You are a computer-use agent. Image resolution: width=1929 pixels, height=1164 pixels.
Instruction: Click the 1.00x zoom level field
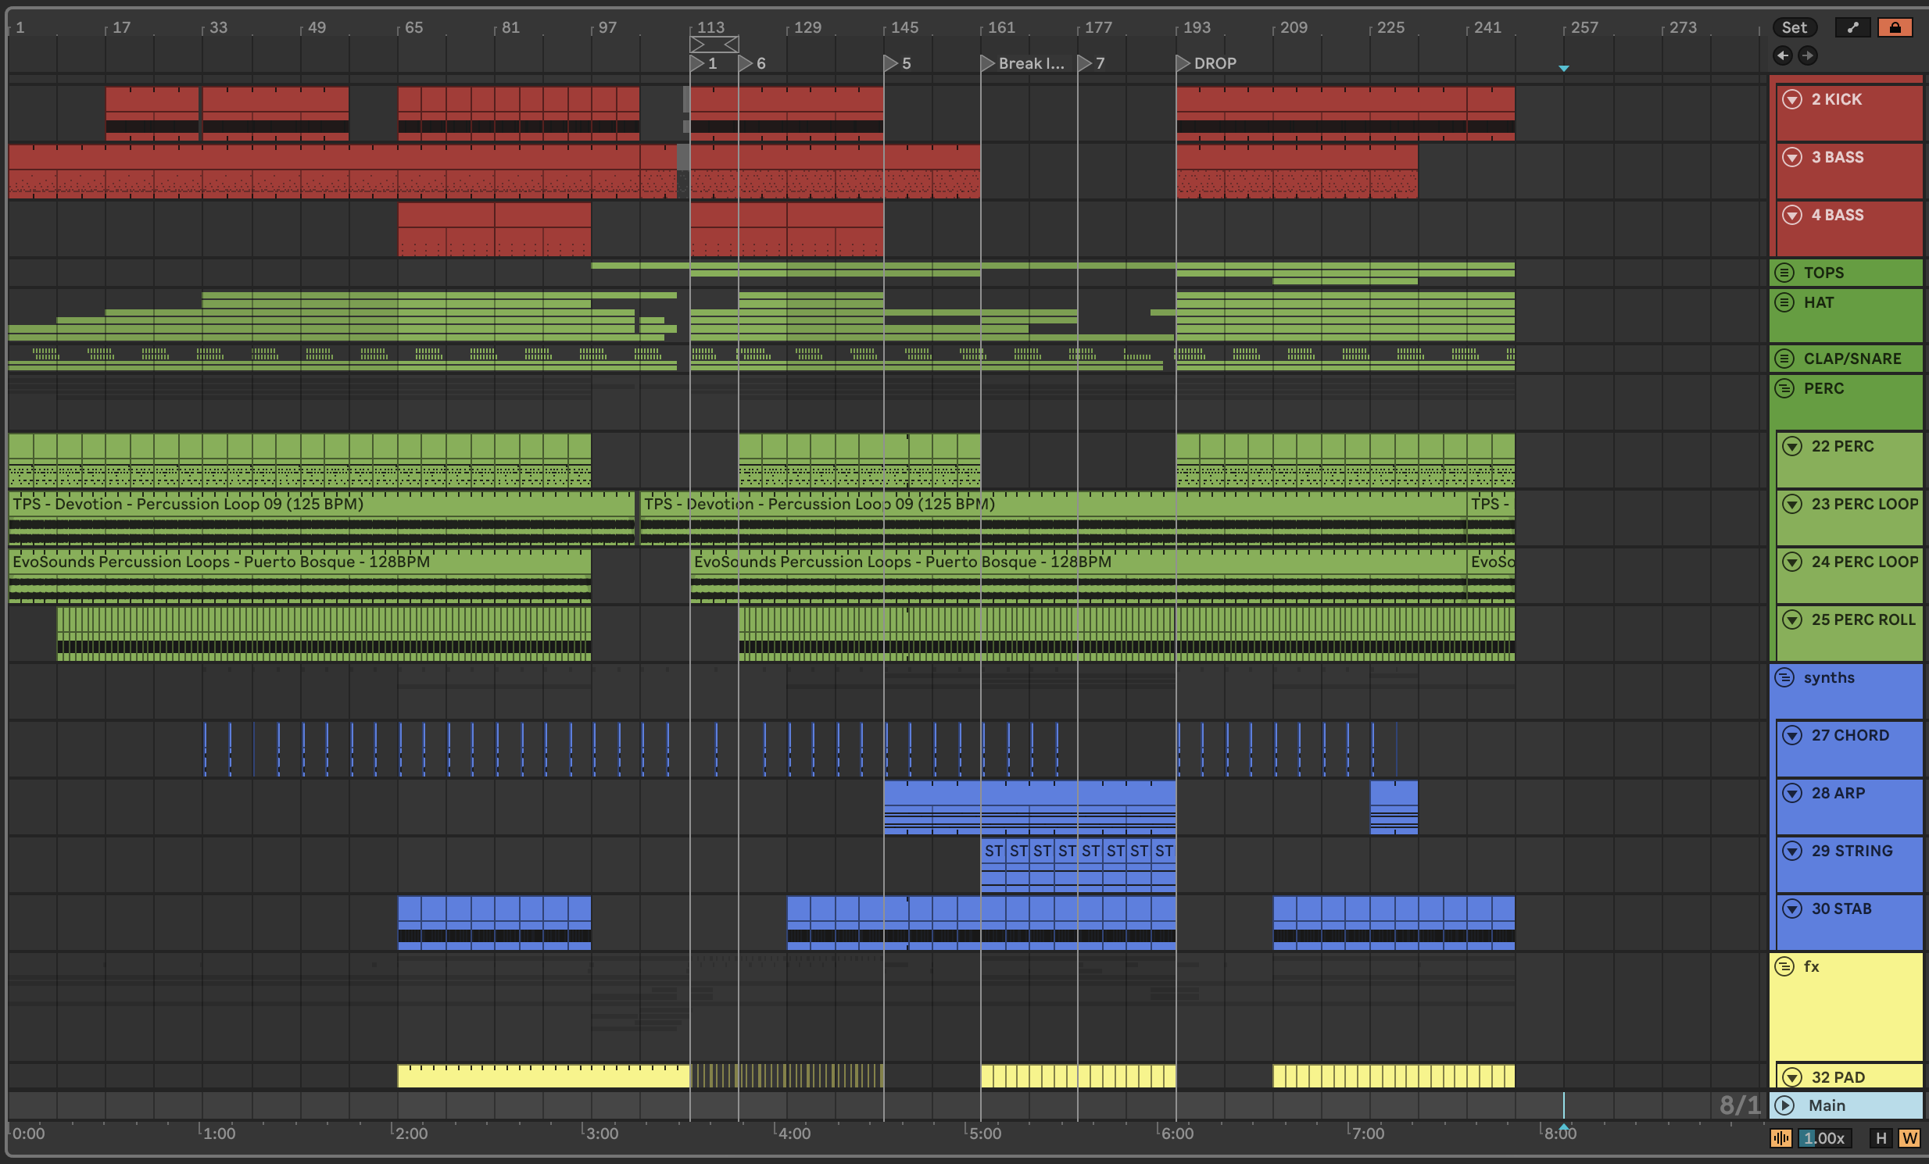pos(1823,1138)
